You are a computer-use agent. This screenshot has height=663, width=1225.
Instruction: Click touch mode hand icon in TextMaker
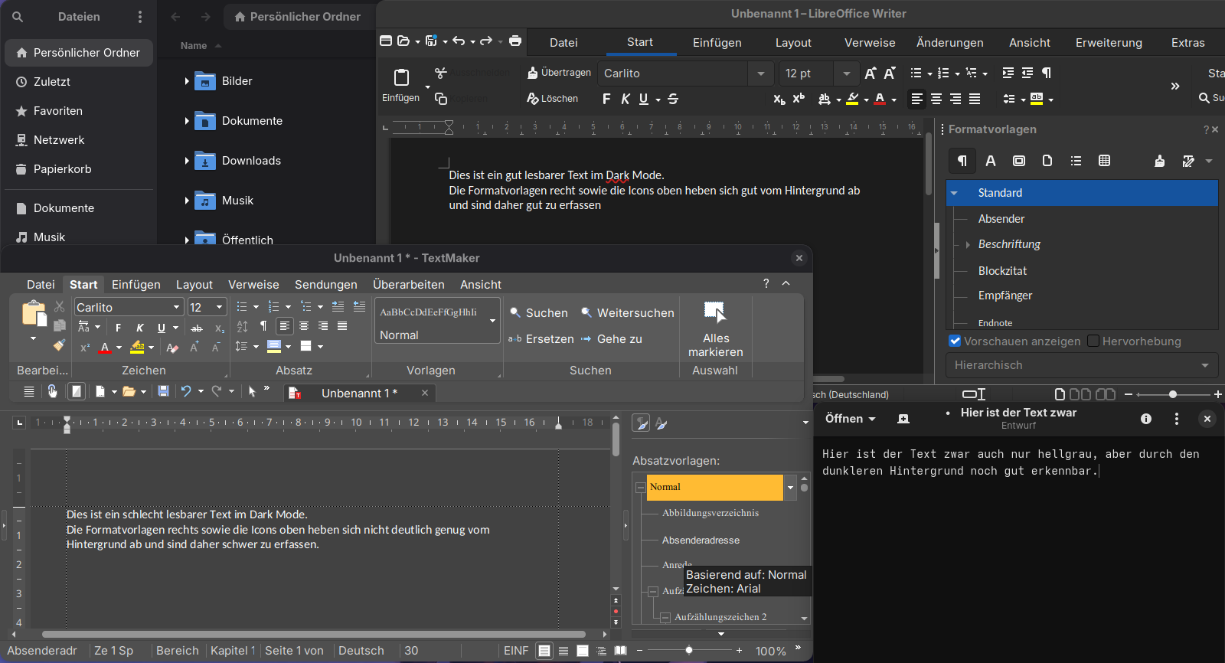pyautogui.click(x=52, y=391)
